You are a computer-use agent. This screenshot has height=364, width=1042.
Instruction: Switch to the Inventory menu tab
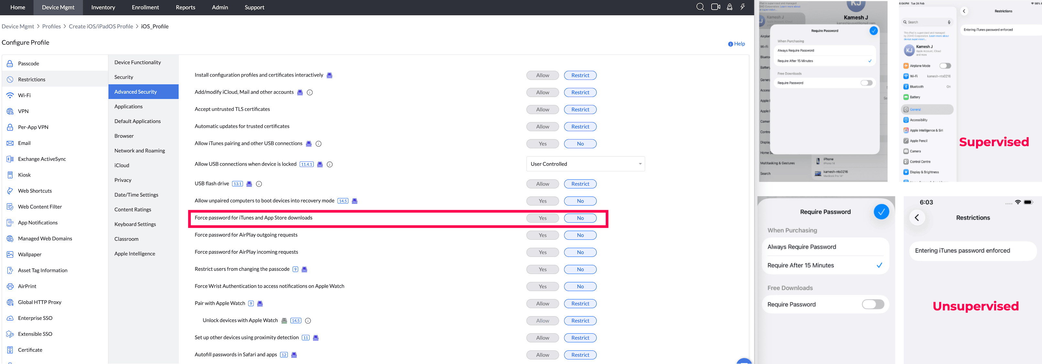[x=103, y=7]
